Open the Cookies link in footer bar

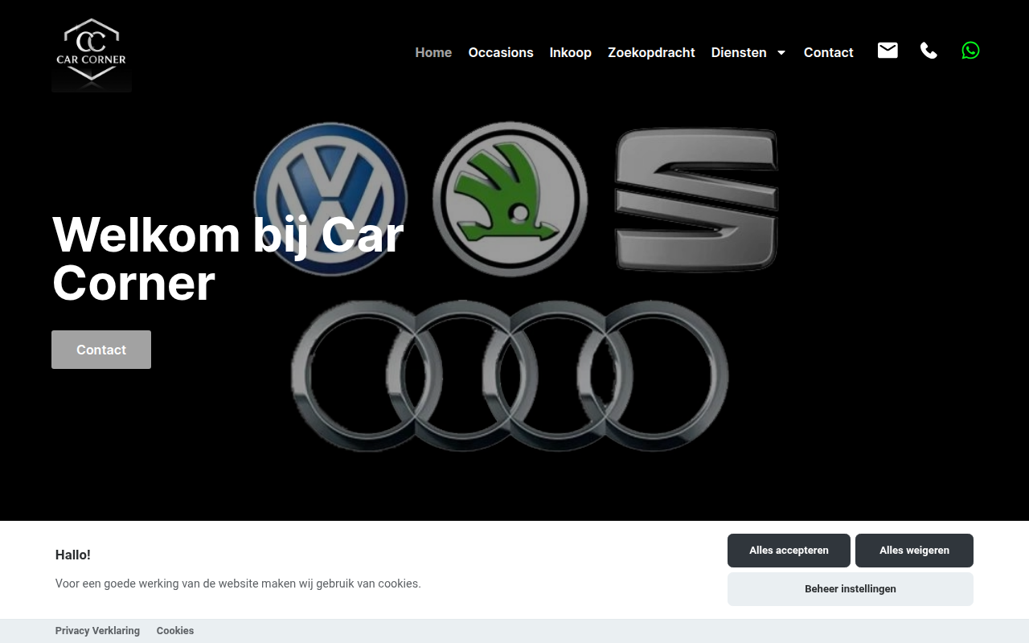pyautogui.click(x=175, y=631)
